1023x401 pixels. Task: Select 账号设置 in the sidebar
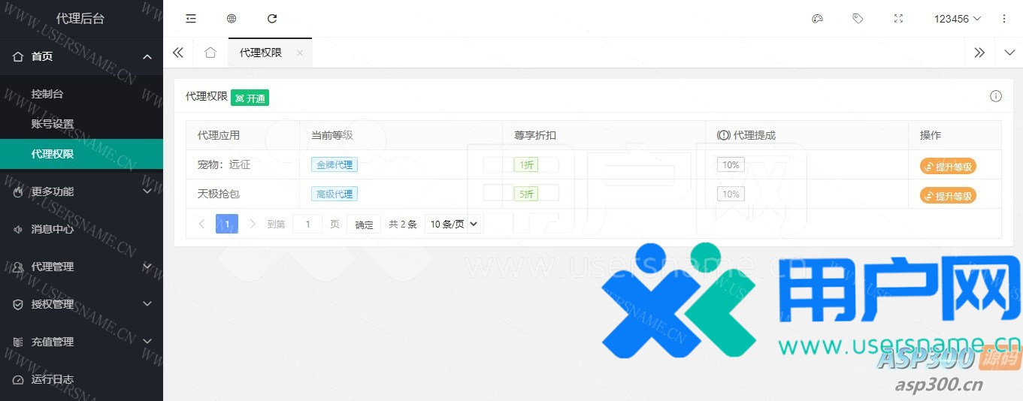[53, 124]
